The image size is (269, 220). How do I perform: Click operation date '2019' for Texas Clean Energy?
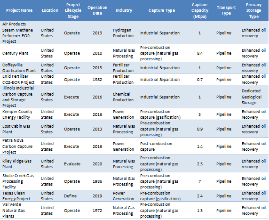point(97,196)
